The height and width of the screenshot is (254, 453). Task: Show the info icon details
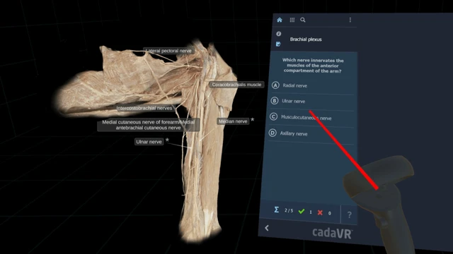(278, 34)
